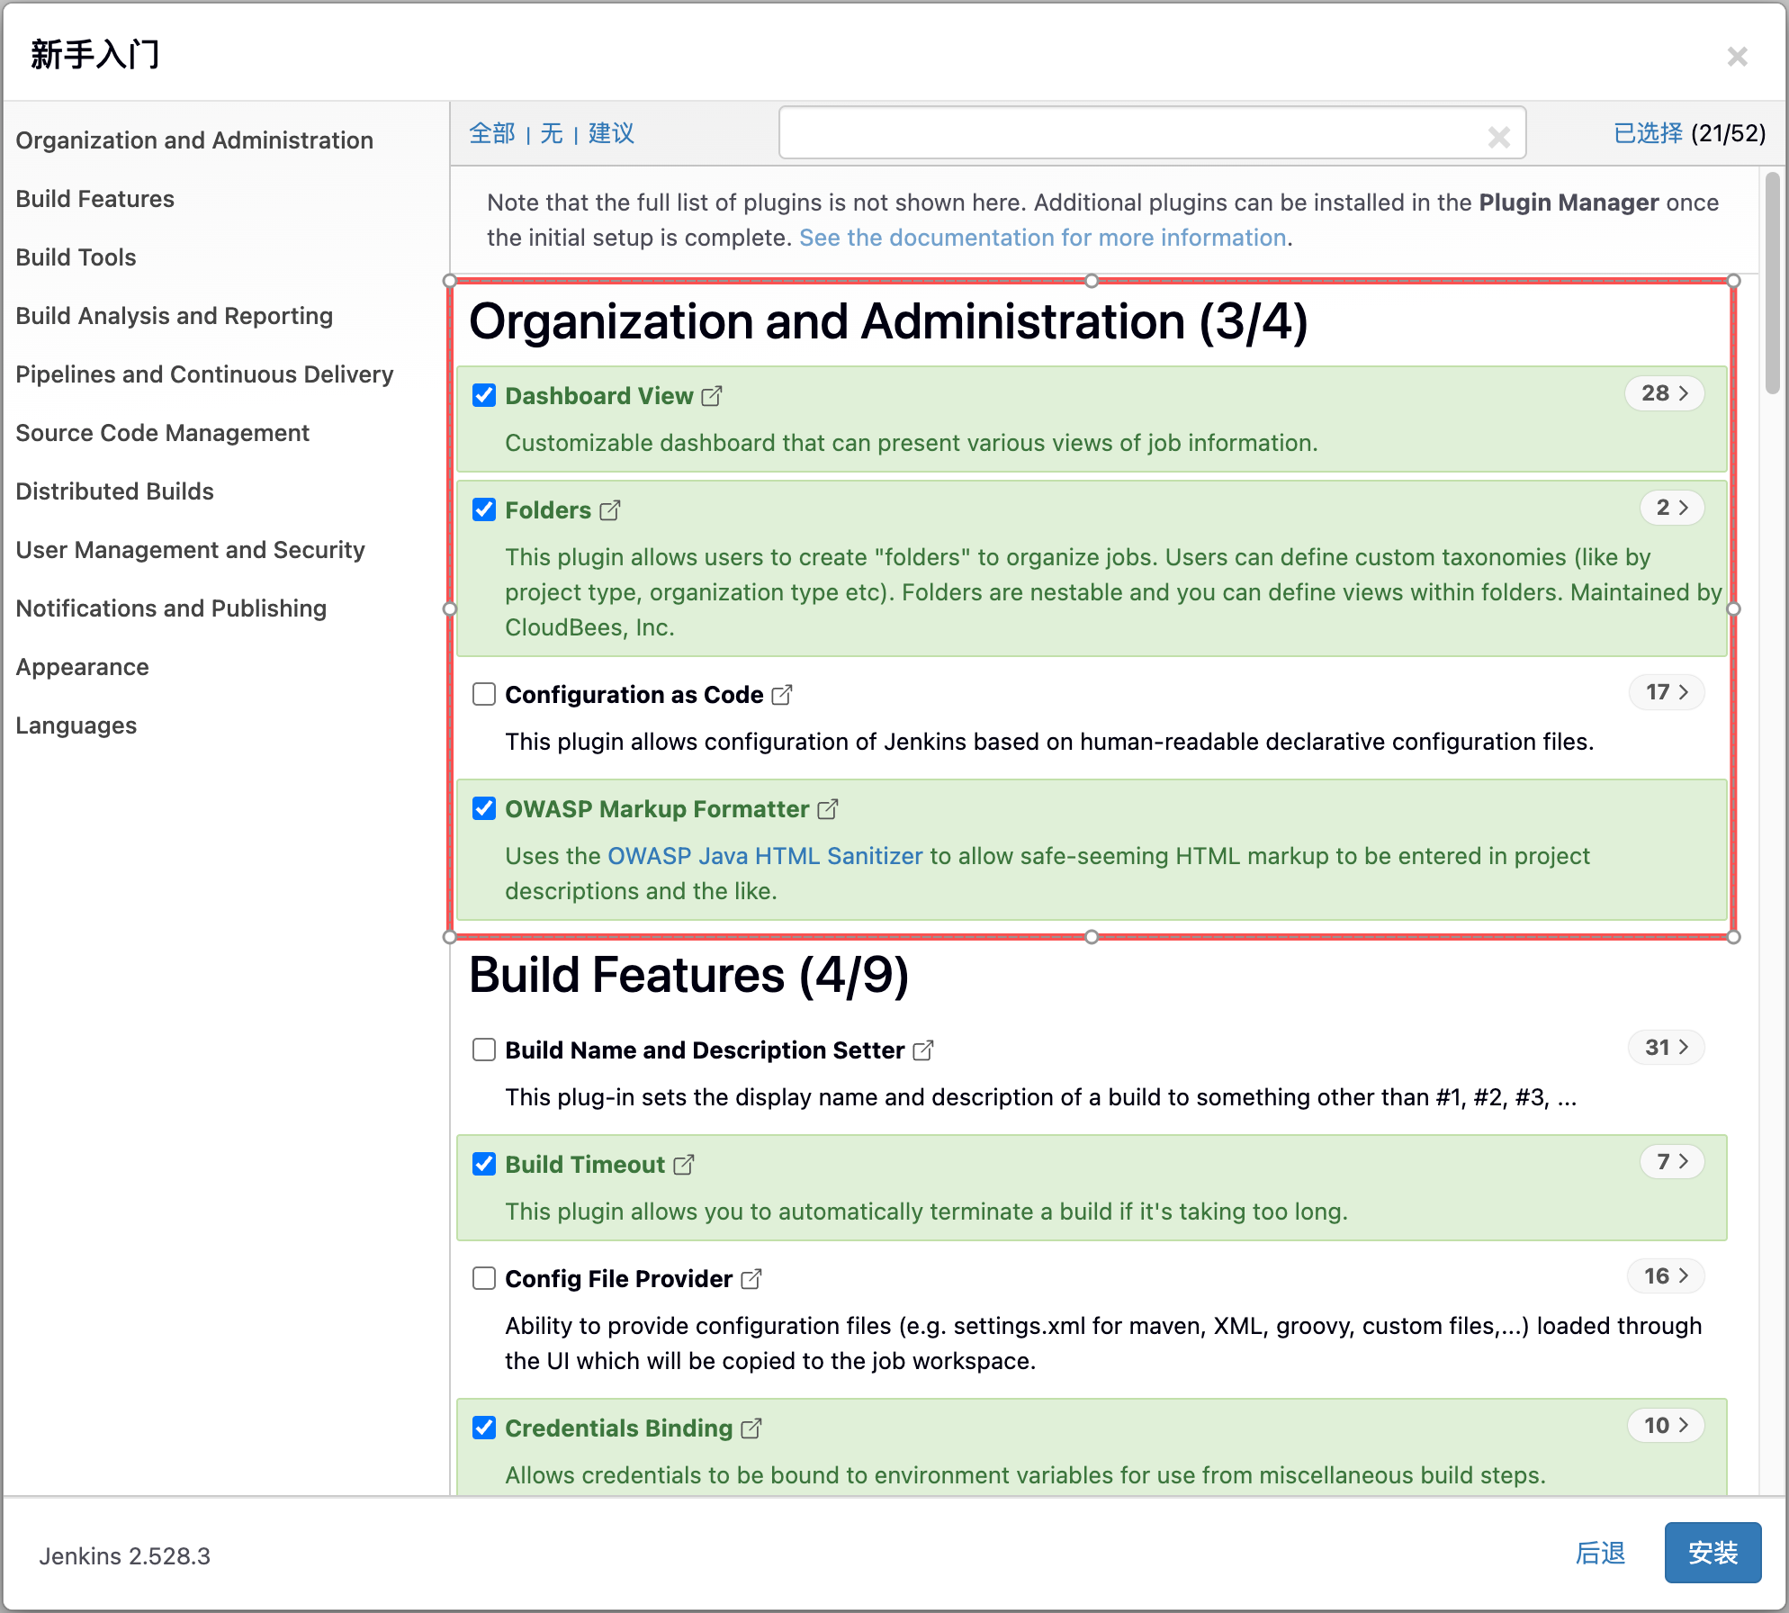Click the plugin list vertical scrollbar
The image size is (1789, 1613).
coord(1772,284)
